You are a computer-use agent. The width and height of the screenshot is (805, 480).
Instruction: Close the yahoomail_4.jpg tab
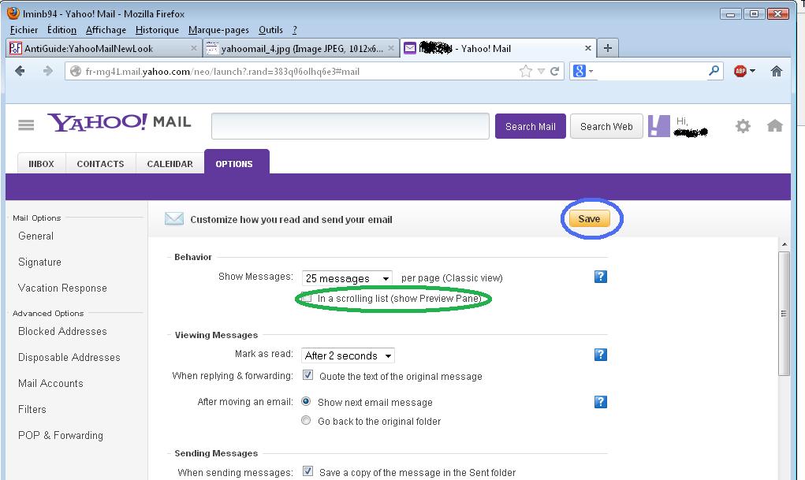tap(391, 48)
